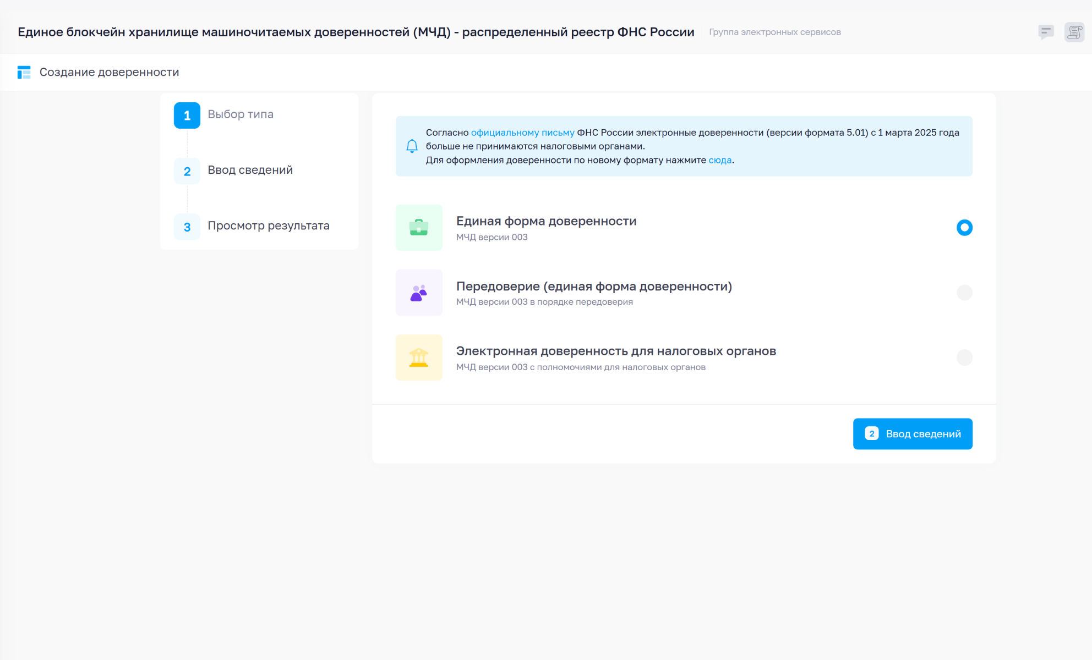Click the chat message icon in header

(1046, 32)
